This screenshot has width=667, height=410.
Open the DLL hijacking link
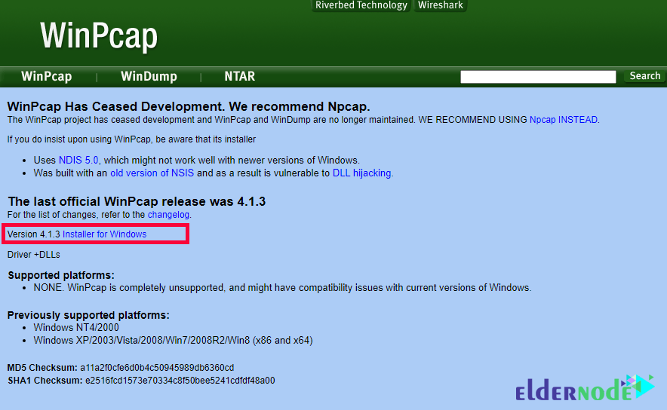click(361, 173)
